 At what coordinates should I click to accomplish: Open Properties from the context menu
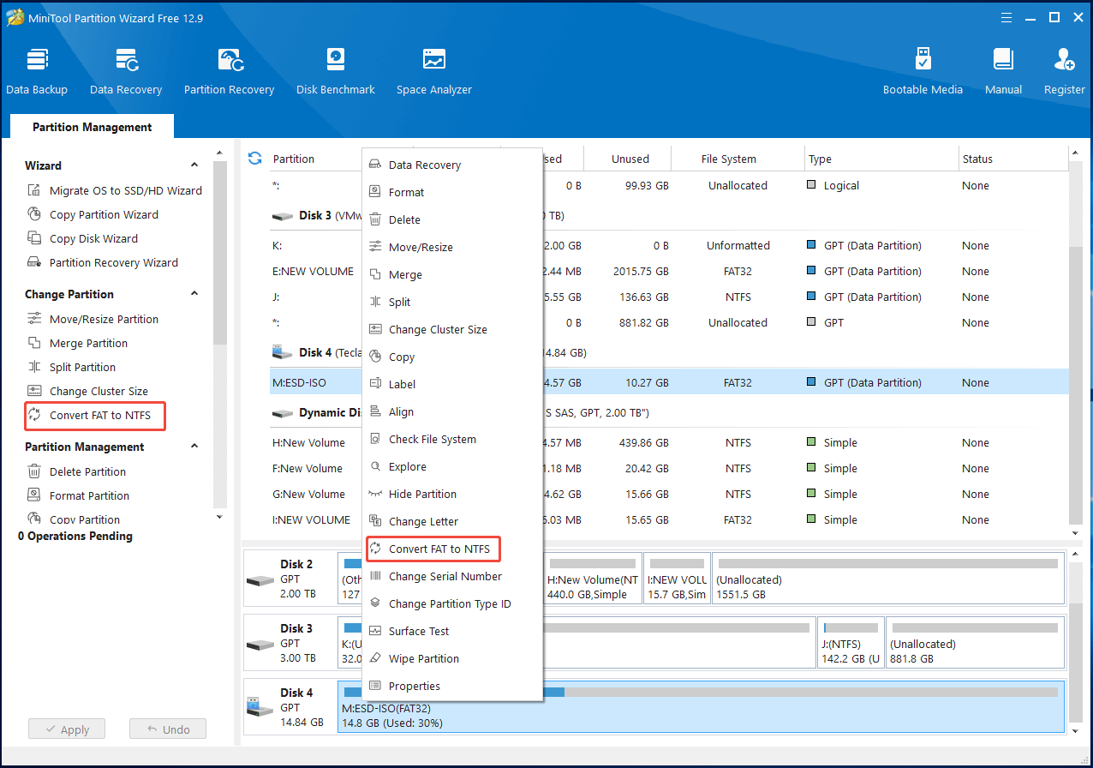pos(452,687)
